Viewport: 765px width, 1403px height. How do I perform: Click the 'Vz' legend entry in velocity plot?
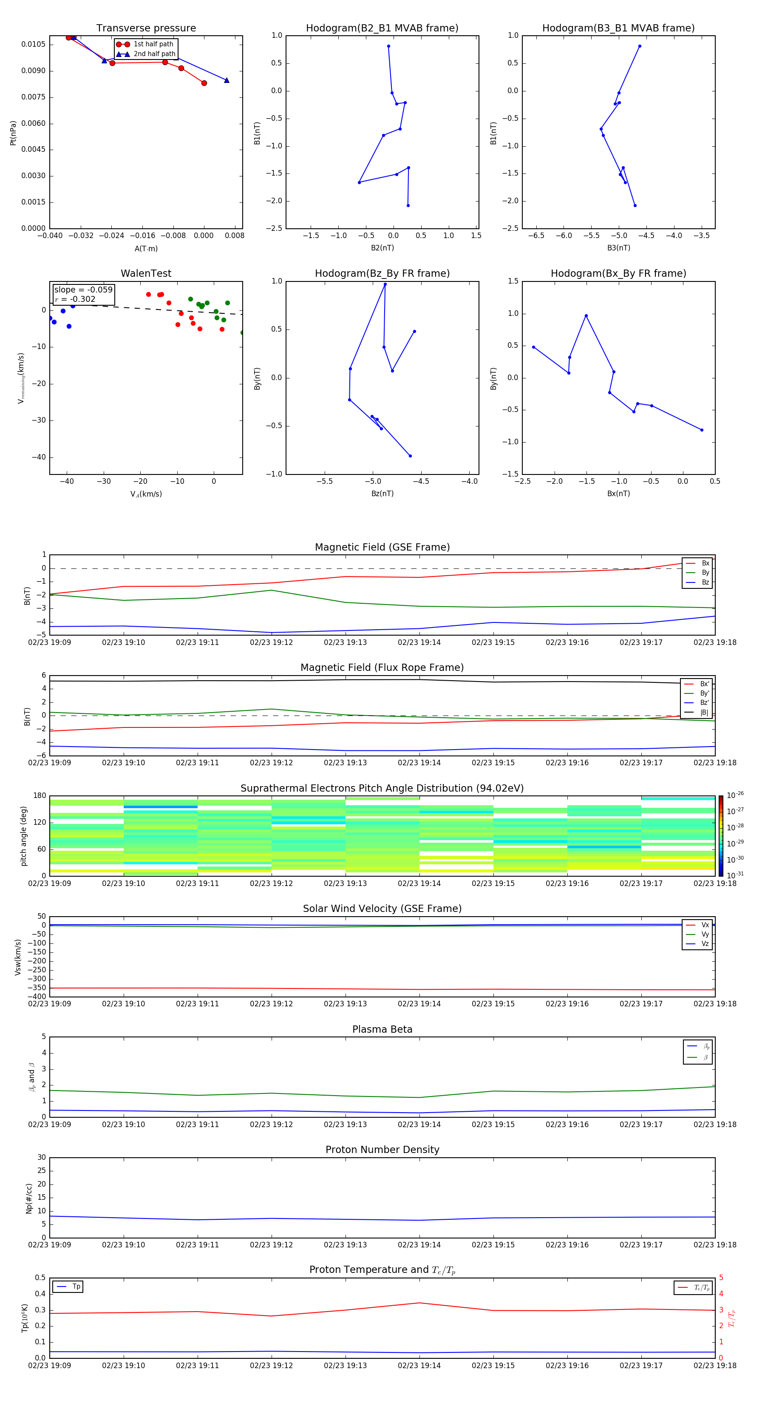click(x=697, y=944)
